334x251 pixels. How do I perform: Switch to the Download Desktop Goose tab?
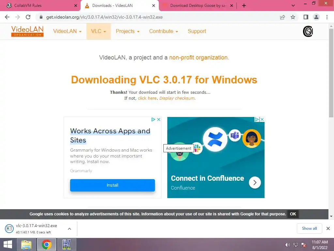click(198, 6)
